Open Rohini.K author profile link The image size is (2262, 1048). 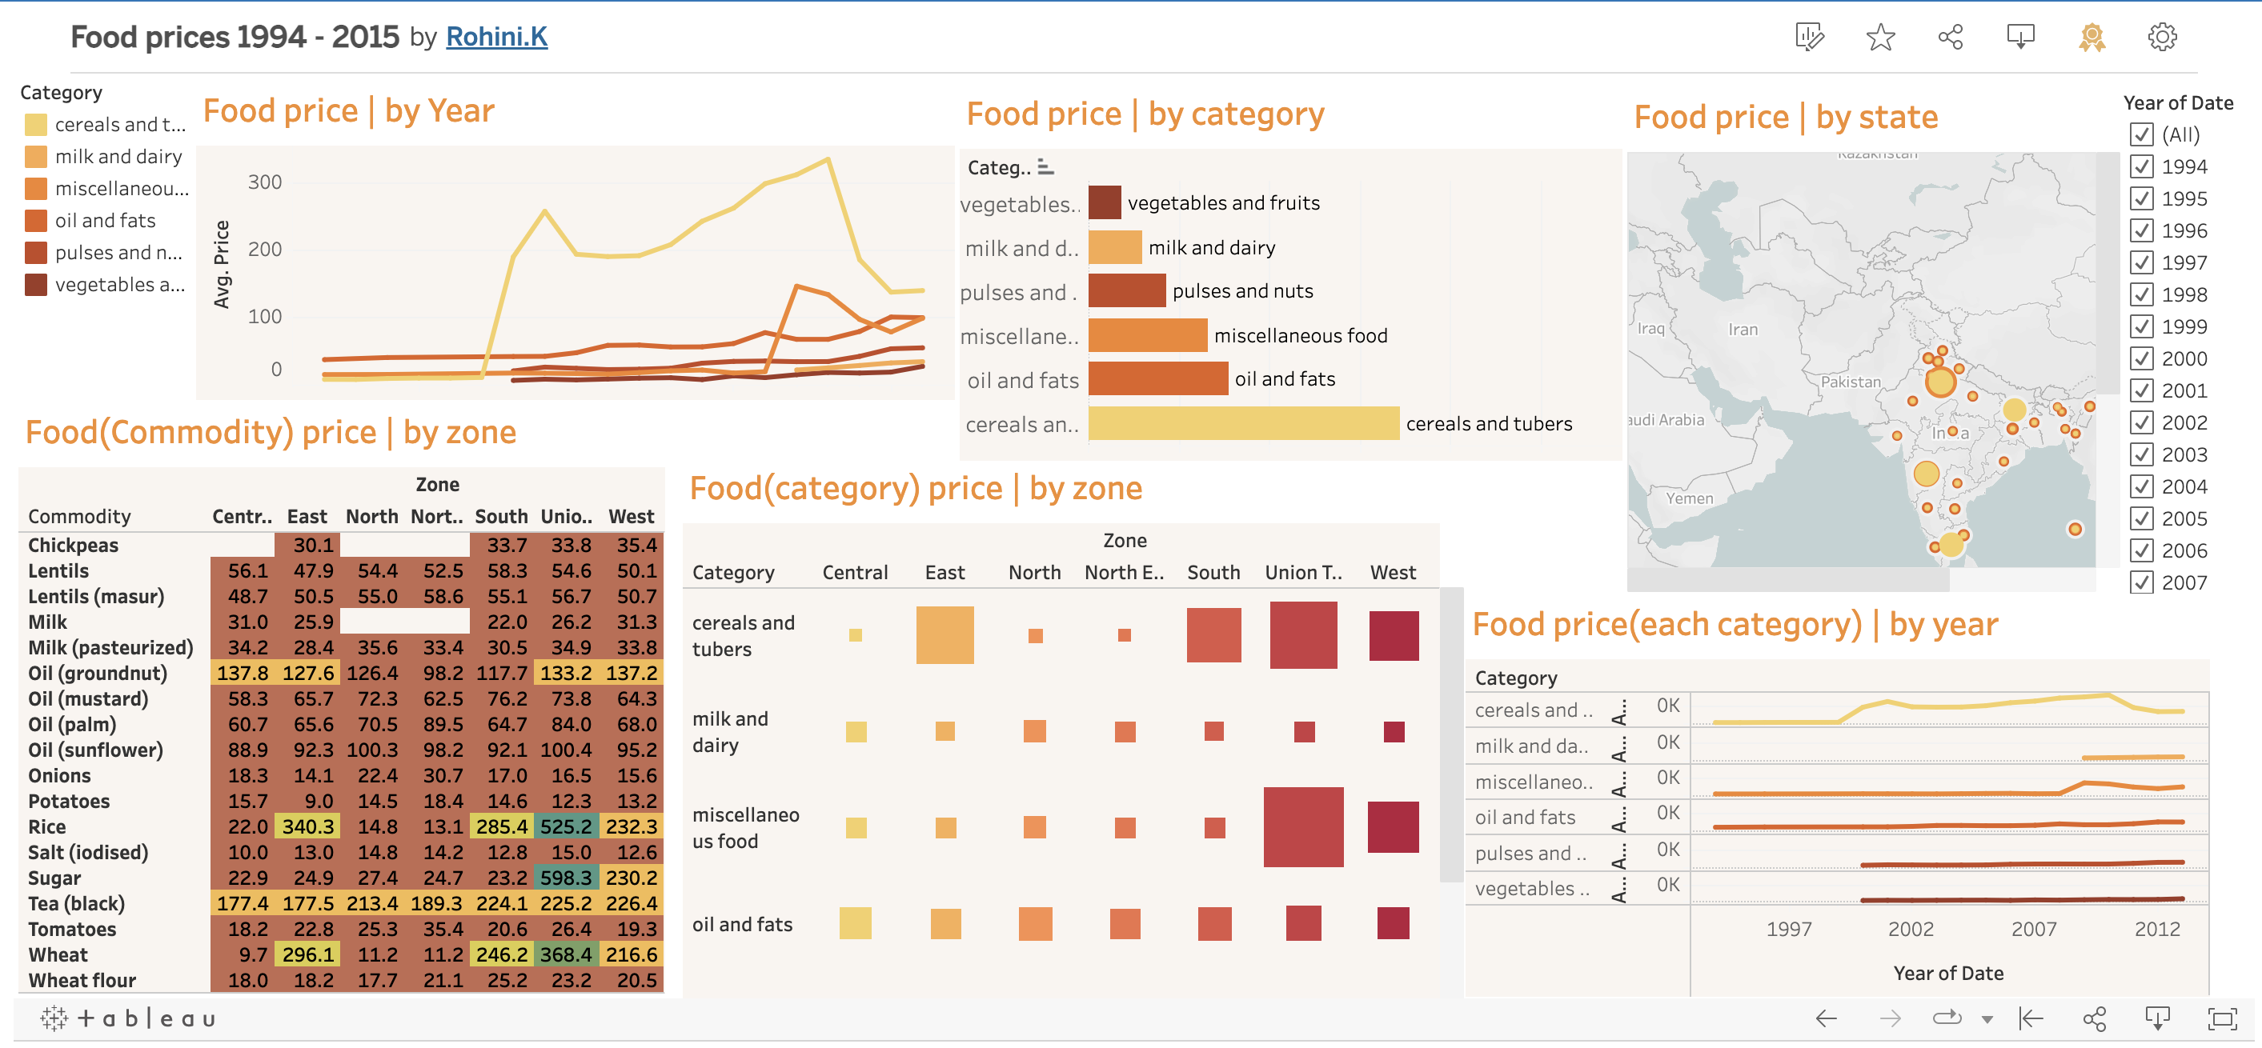497,36
